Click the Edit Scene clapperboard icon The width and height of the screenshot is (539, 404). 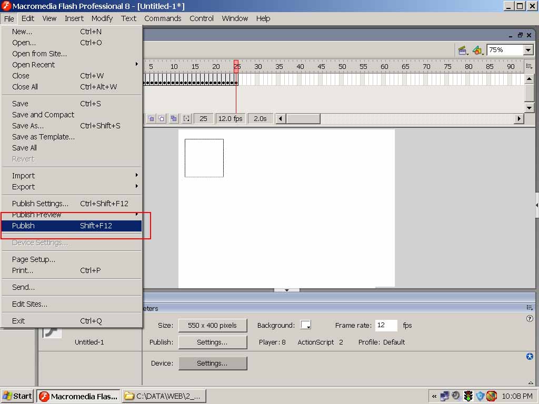point(462,50)
